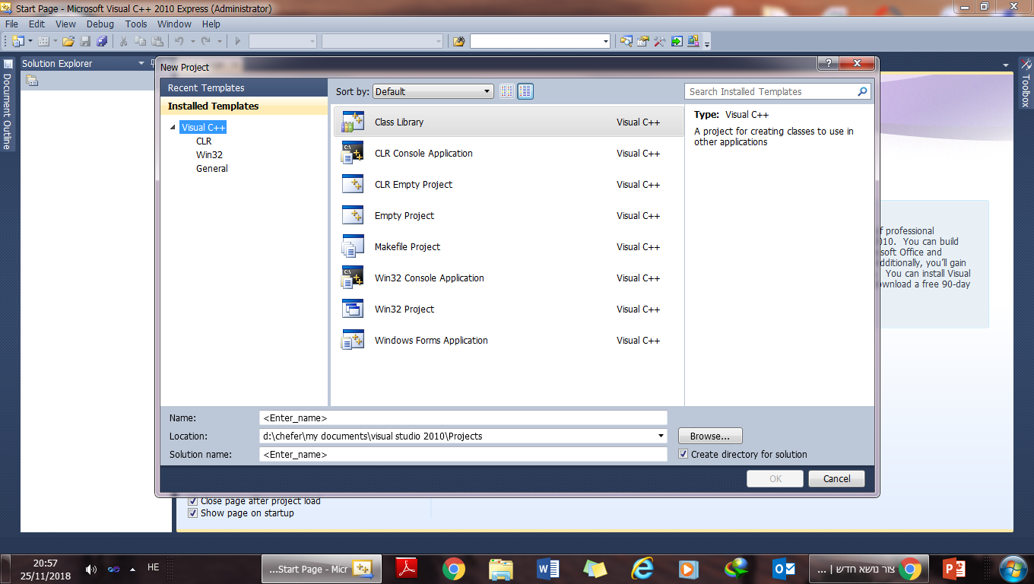
Task: Click the Save toolbar icon
Action: [x=85, y=41]
